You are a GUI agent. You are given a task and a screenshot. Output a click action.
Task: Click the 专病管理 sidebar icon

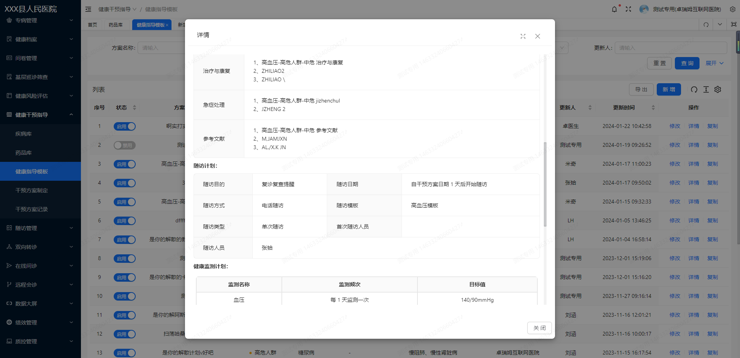tap(8, 20)
